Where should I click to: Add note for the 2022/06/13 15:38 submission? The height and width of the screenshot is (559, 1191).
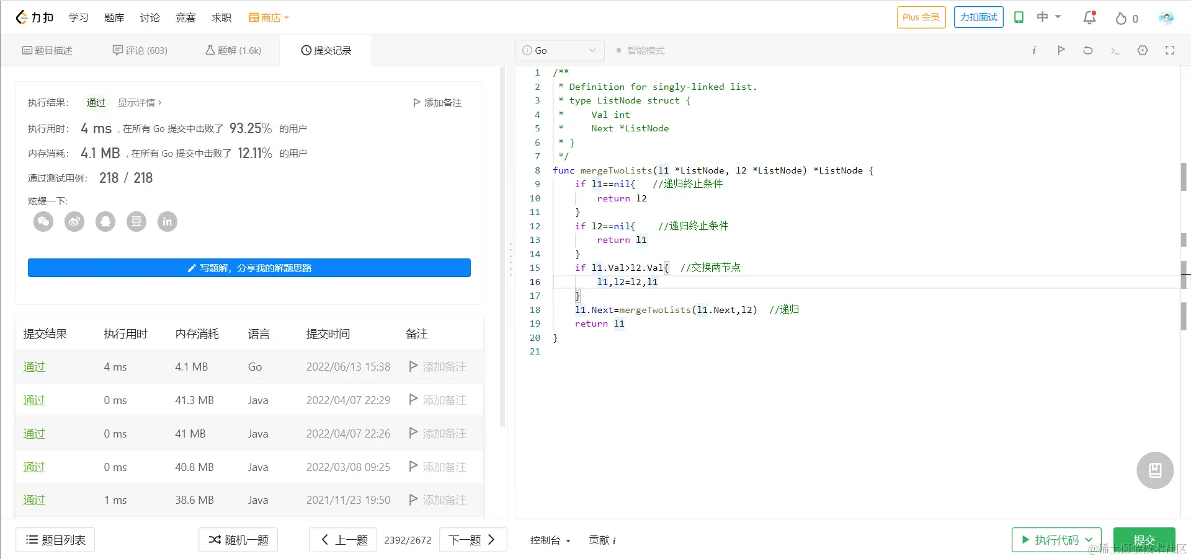(x=438, y=367)
